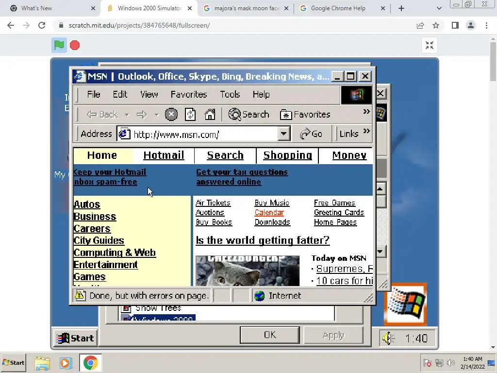The width and height of the screenshot is (497, 373).
Task: Open Windows Explorer folder in the taskbar
Action: coord(42,363)
